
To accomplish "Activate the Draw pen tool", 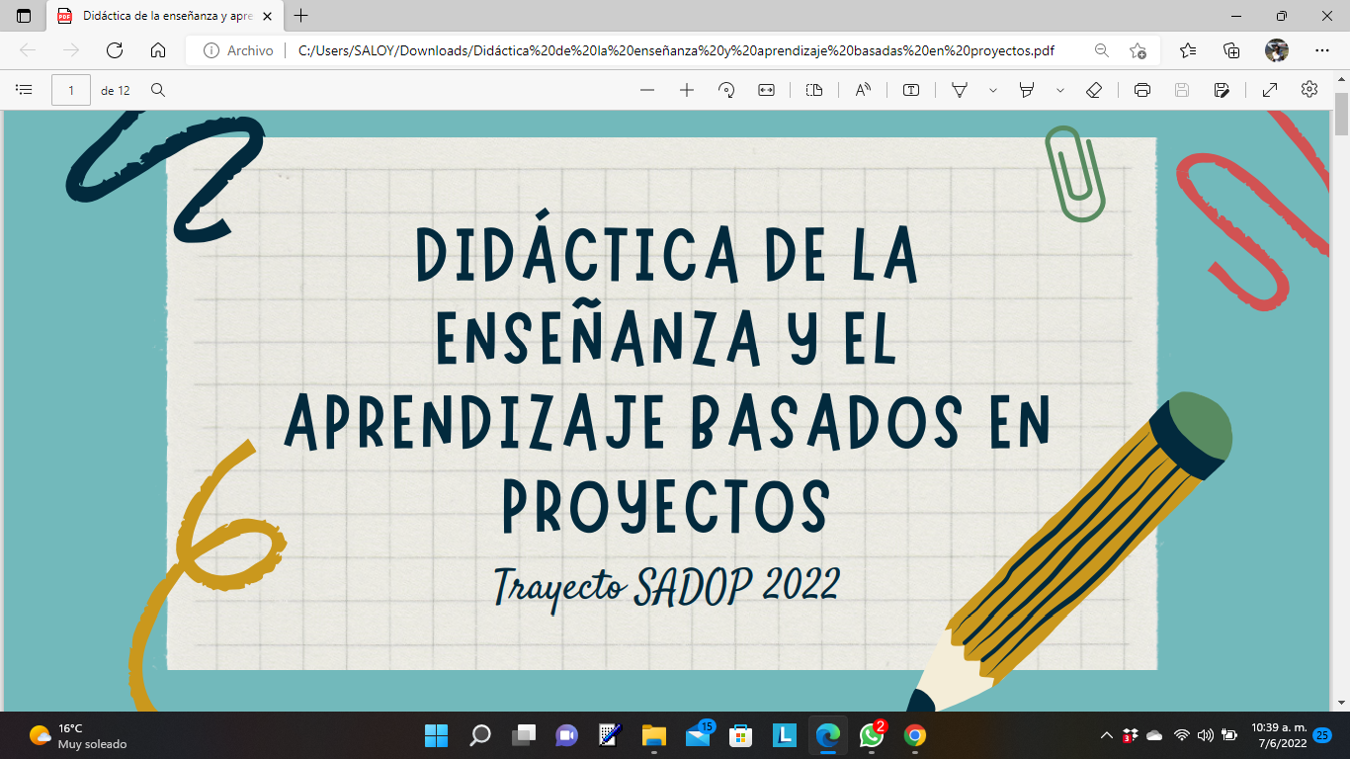I will (x=960, y=89).
